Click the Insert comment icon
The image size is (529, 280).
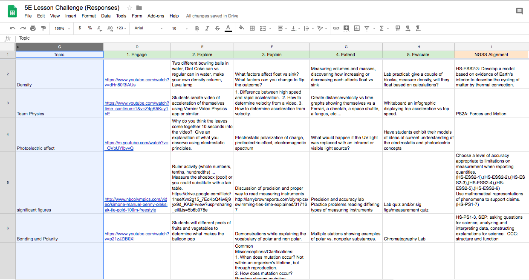tap(346, 28)
